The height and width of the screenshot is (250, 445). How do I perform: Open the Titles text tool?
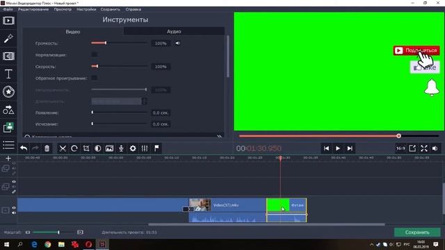(8, 74)
